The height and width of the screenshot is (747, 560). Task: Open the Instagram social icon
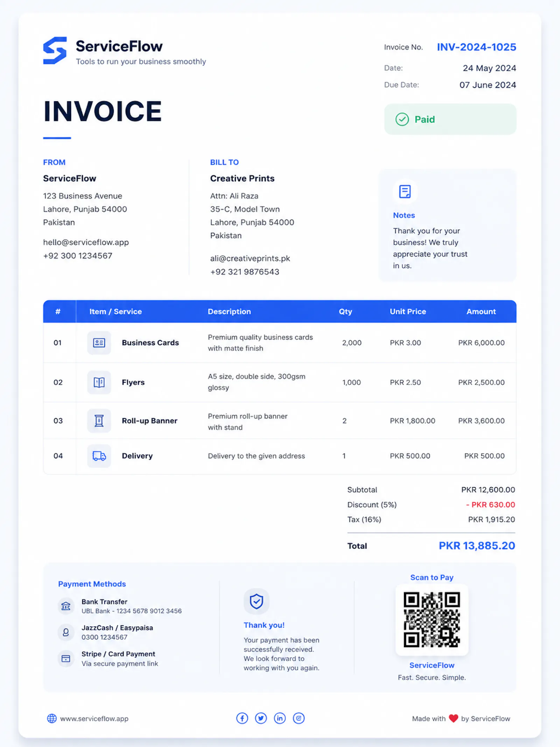(x=299, y=718)
